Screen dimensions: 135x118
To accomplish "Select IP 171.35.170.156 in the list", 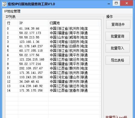I will tap(31, 90).
